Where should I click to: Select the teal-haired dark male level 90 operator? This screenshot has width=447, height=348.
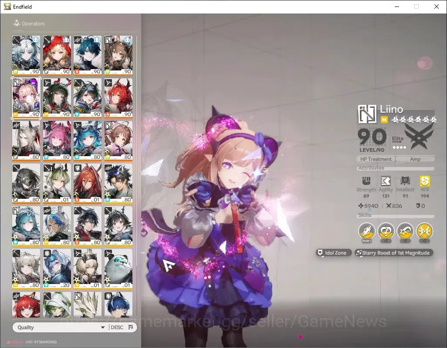tap(88, 55)
